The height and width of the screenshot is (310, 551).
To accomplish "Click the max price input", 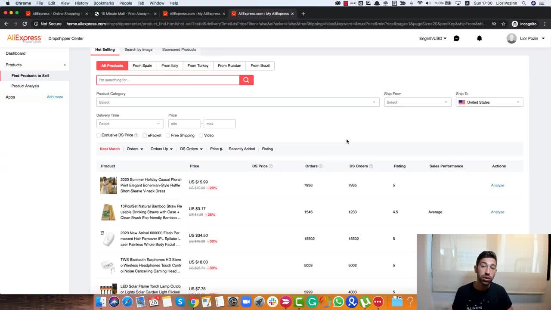I will click(220, 124).
